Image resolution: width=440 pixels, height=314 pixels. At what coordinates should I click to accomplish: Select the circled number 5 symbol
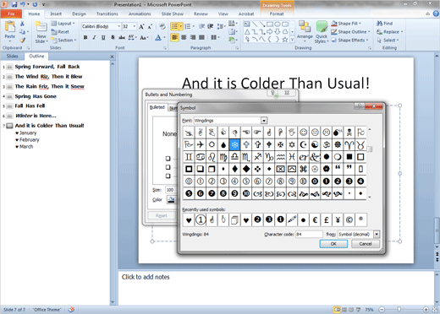point(246,181)
